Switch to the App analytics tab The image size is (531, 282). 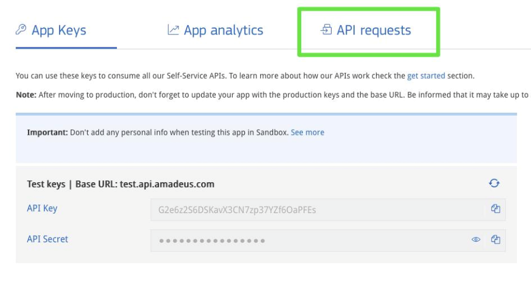(223, 30)
